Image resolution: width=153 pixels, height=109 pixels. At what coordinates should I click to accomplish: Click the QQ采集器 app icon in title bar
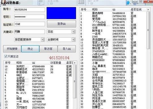(x=3, y=2)
